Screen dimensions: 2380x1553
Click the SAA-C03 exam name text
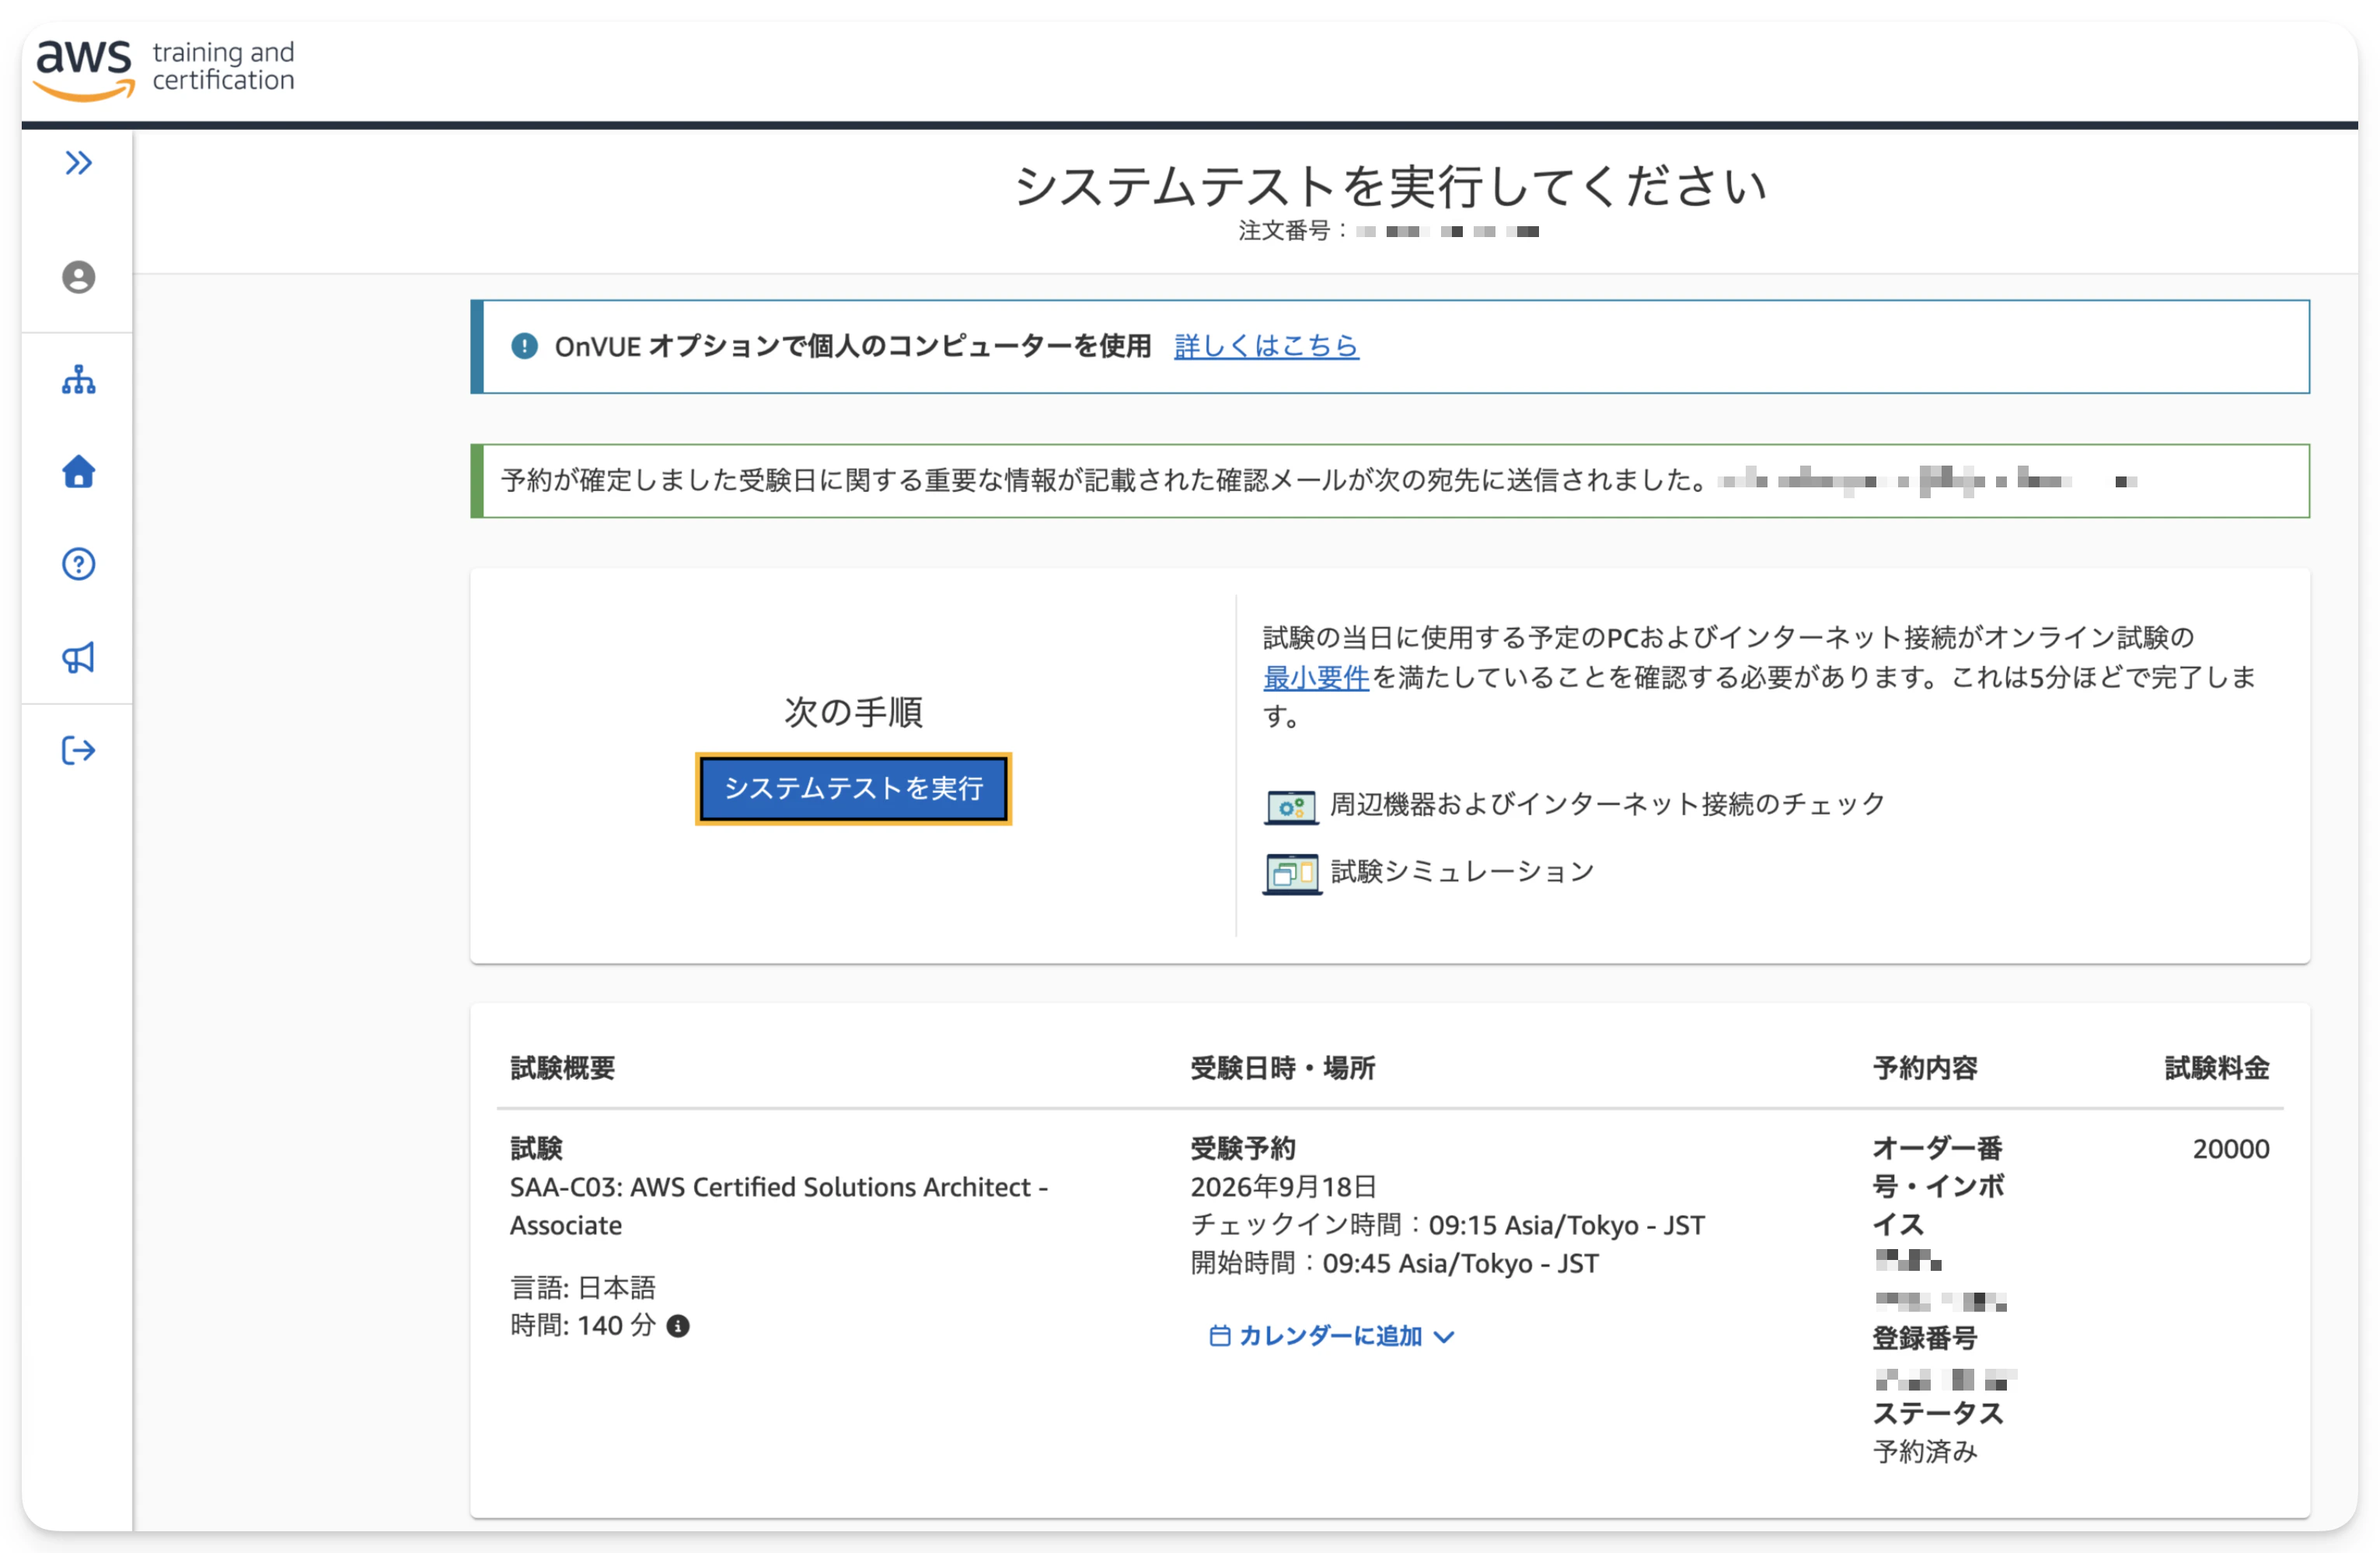coord(779,1206)
